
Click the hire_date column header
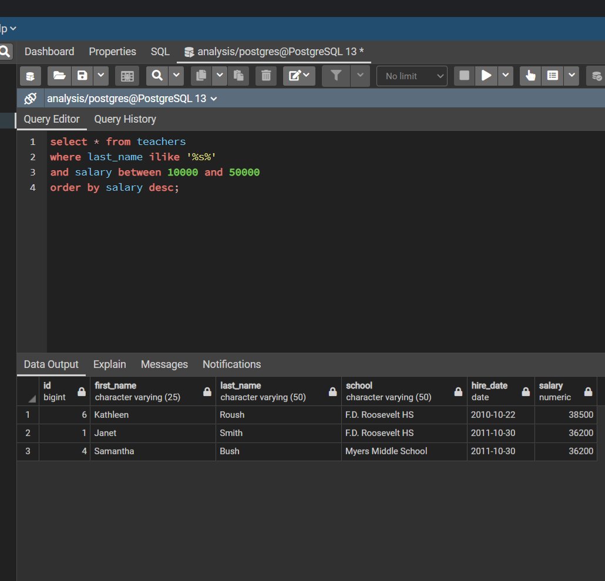(x=500, y=391)
